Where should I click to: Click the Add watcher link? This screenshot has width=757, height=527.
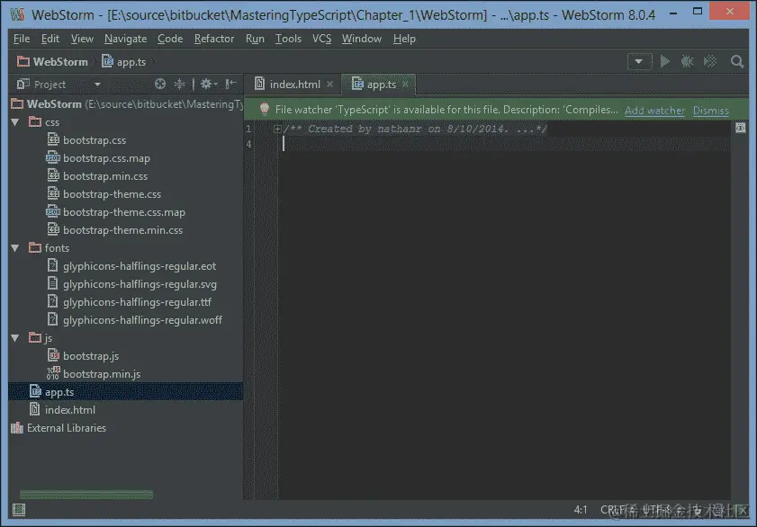[654, 111]
